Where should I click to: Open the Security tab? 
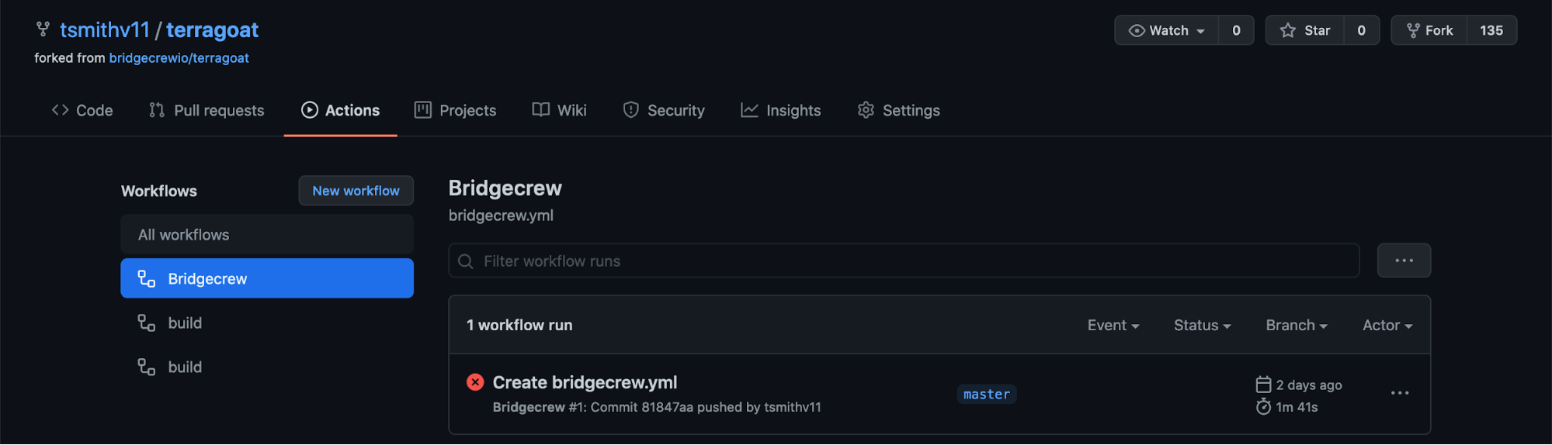(x=664, y=110)
